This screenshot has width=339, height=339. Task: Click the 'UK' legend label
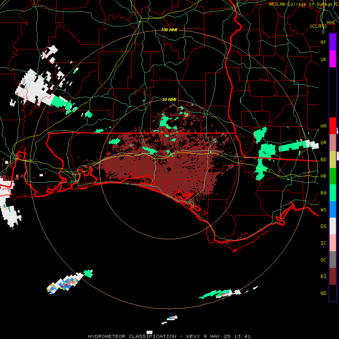pos(323,59)
